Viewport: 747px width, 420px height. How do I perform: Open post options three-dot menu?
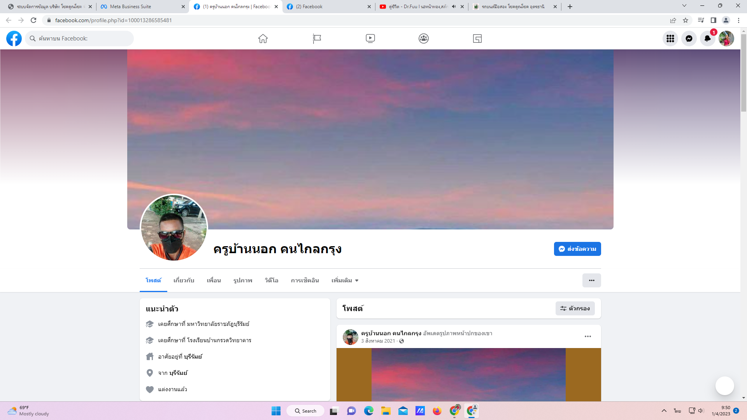click(x=587, y=336)
